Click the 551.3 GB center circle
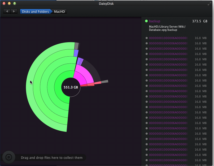Viewport: 214px width, 166px height. click(71, 87)
